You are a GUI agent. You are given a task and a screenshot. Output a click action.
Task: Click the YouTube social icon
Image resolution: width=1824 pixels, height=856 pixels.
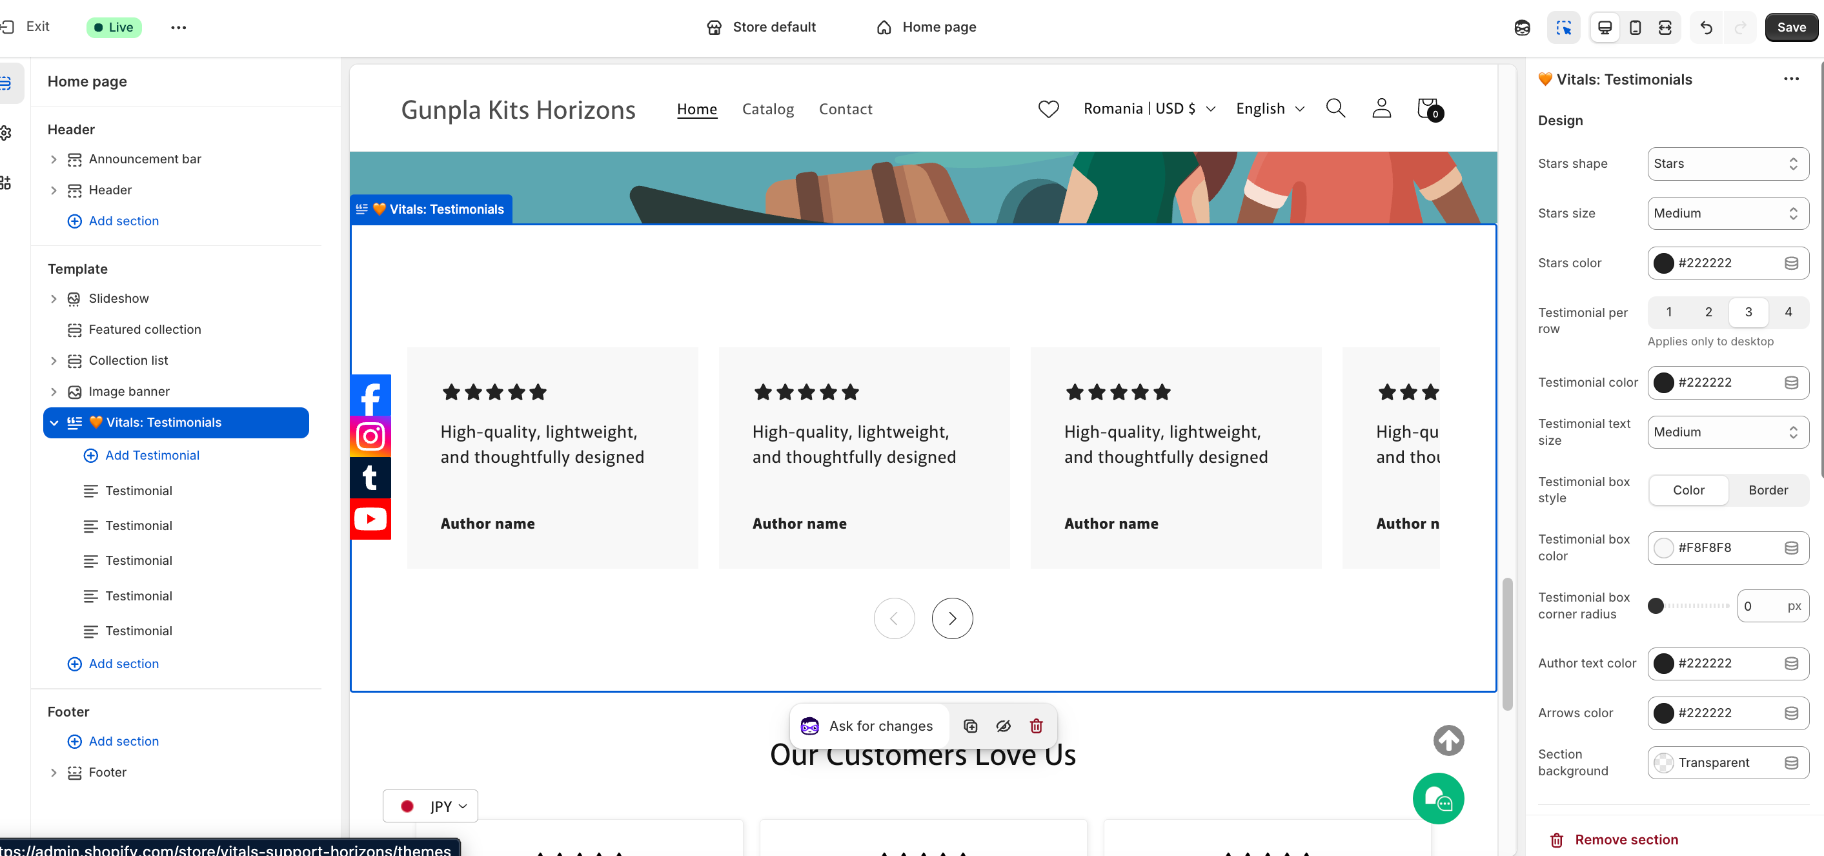(x=370, y=519)
